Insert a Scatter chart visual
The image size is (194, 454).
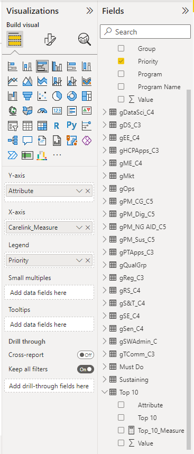click(42, 96)
